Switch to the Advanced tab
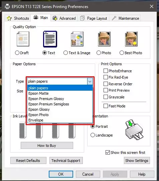Image resolution: width=159 pixels, height=181 pixels. (x=64, y=18)
